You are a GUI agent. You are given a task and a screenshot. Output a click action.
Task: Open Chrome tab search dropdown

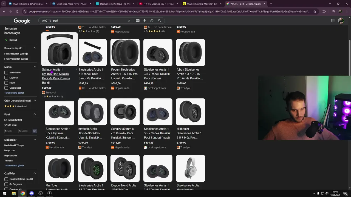point(4,4)
